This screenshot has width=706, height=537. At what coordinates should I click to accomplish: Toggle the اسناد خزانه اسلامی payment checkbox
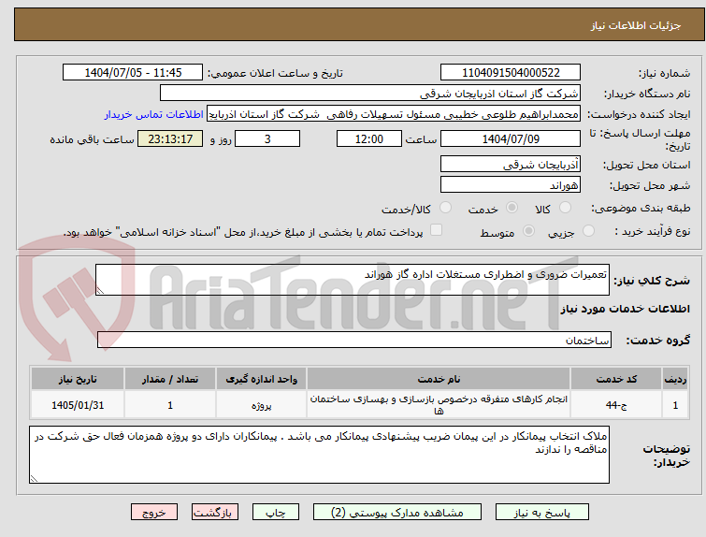click(436, 230)
